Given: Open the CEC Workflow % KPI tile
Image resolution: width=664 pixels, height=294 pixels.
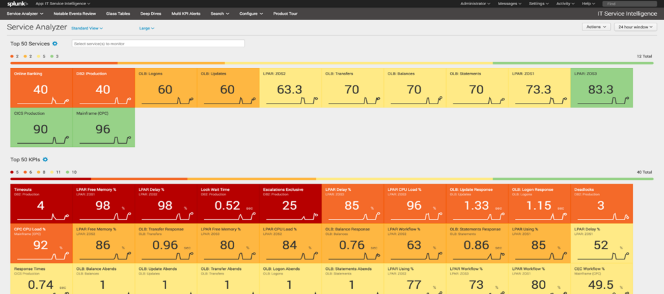Looking at the screenshot, I should [602, 278].
